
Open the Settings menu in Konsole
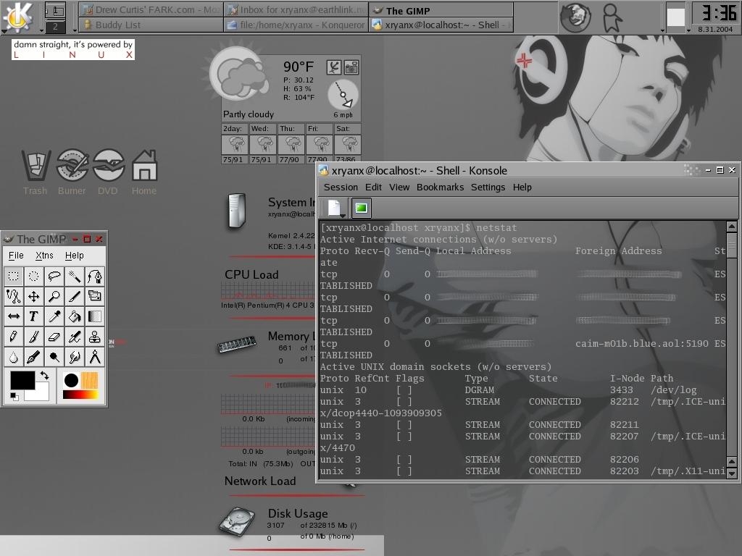488,188
